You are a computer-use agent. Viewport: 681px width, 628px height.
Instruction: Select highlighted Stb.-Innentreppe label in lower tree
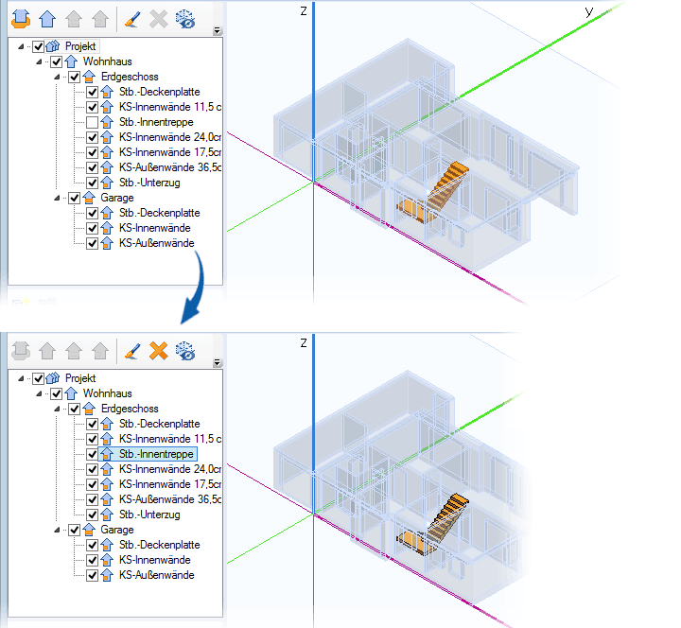point(156,454)
